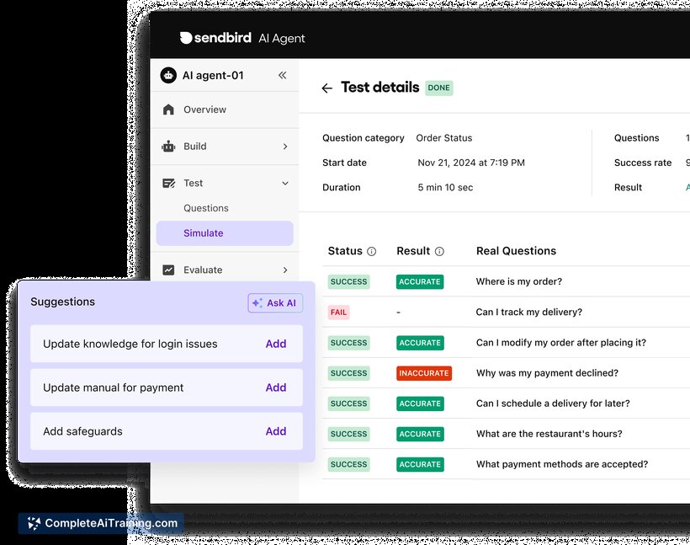Add the login issues knowledge suggestion

pos(276,344)
